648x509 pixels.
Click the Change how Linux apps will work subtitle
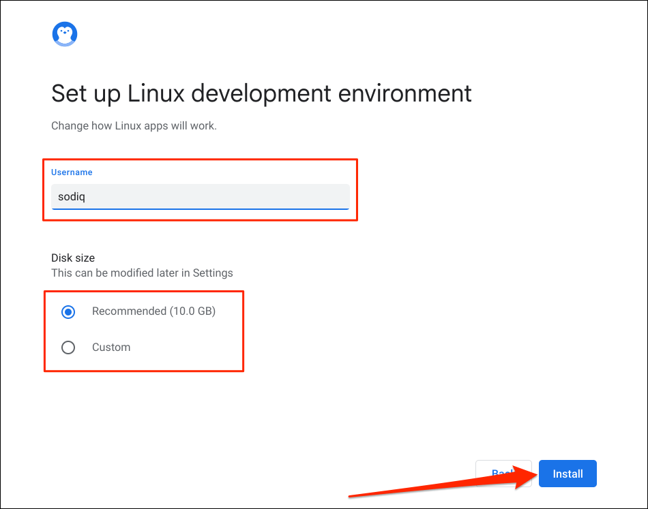pyautogui.click(x=134, y=126)
